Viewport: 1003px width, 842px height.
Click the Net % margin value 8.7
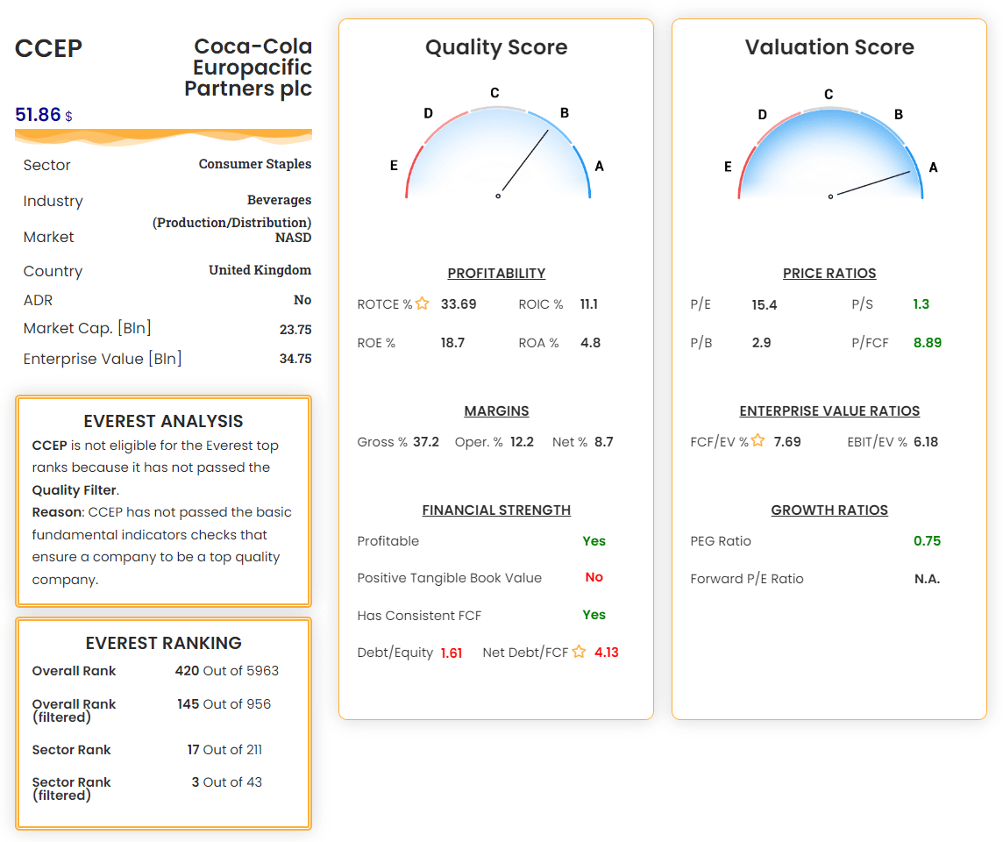pos(603,441)
